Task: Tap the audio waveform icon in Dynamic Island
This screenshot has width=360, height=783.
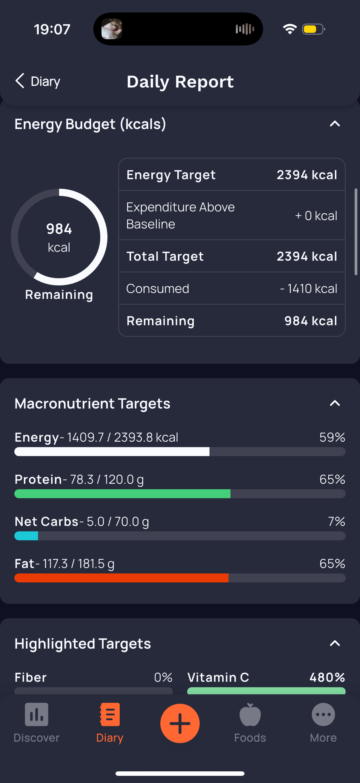Action: [245, 29]
